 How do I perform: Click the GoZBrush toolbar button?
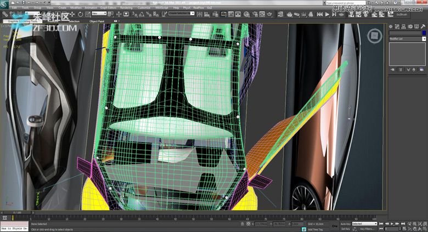[x=401, y=14]
